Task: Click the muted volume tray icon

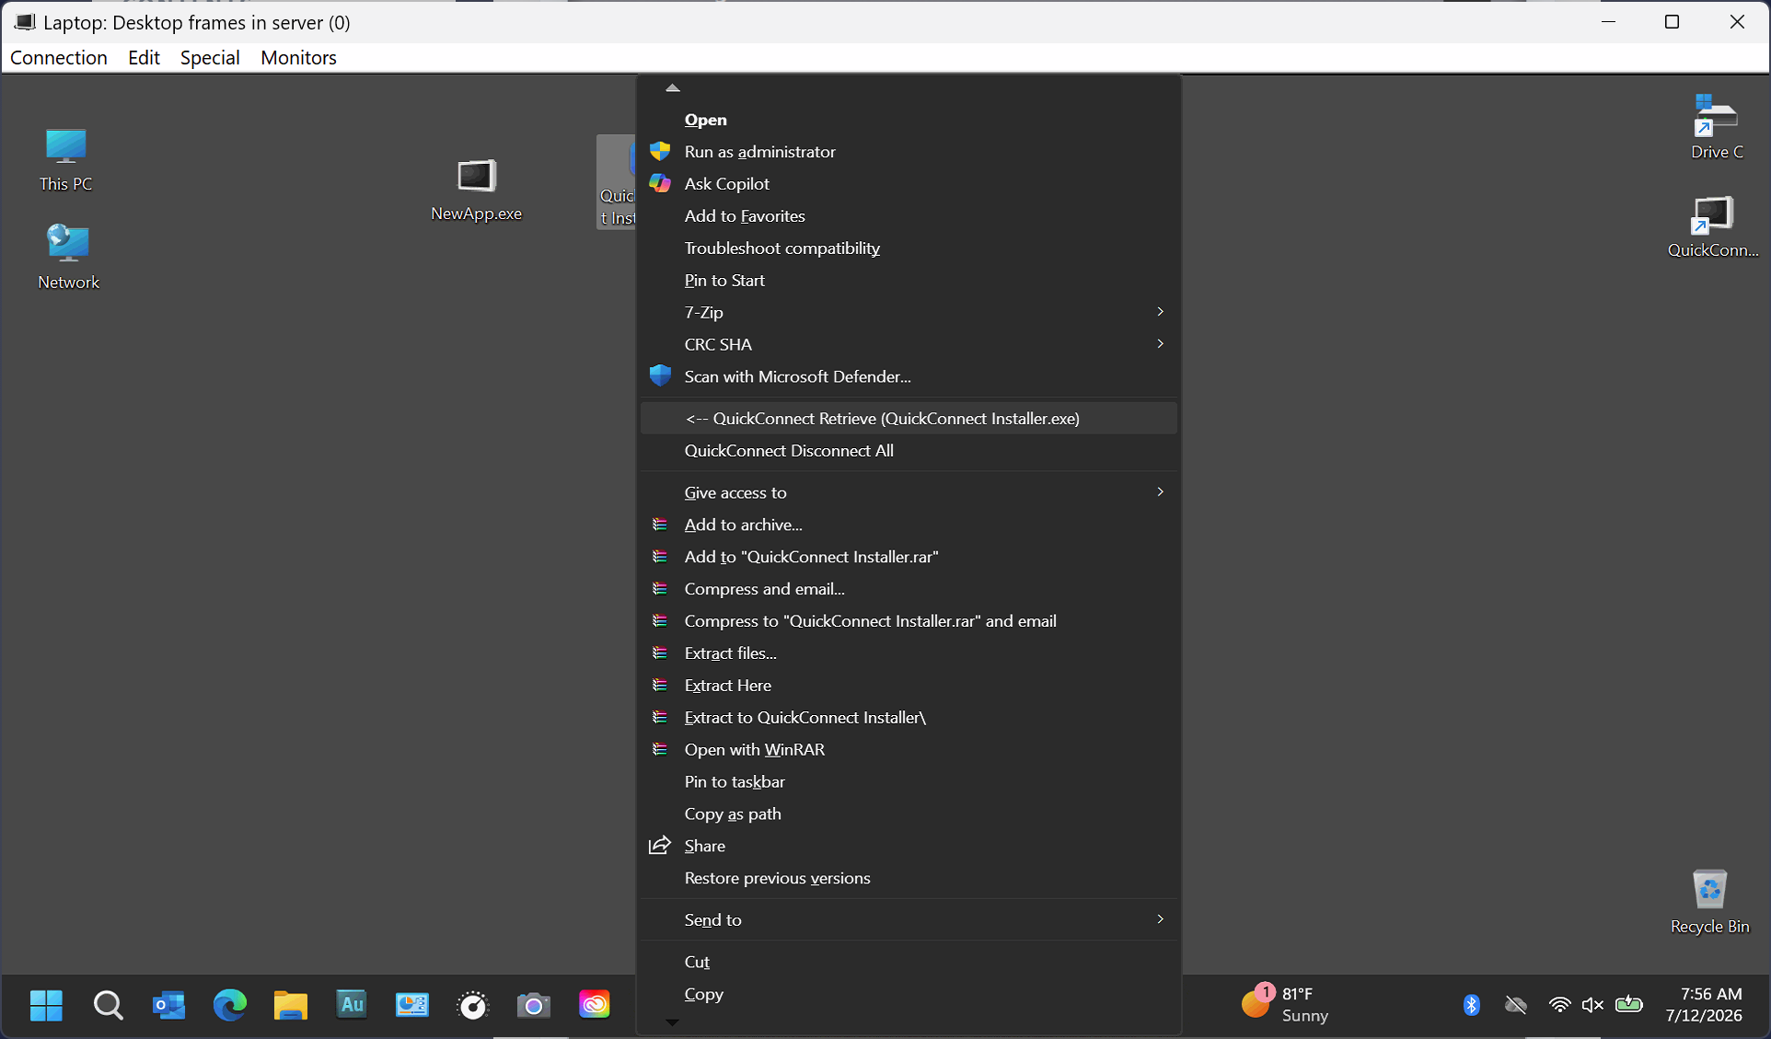Action: (x=1592, y=1005)
